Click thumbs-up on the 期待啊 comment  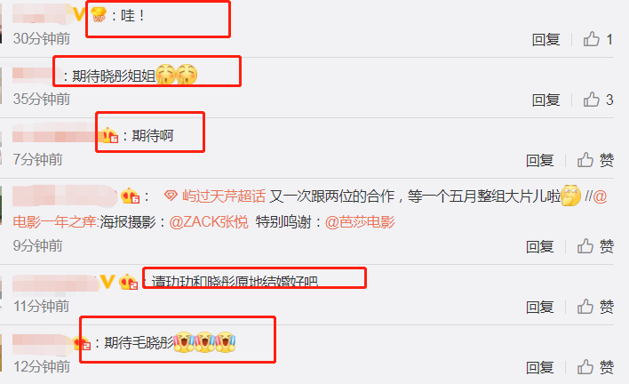(x=585, y=160)
